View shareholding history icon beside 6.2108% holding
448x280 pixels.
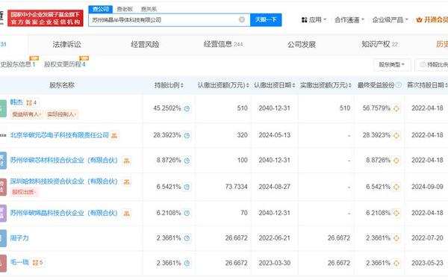(x=187, y=213)
